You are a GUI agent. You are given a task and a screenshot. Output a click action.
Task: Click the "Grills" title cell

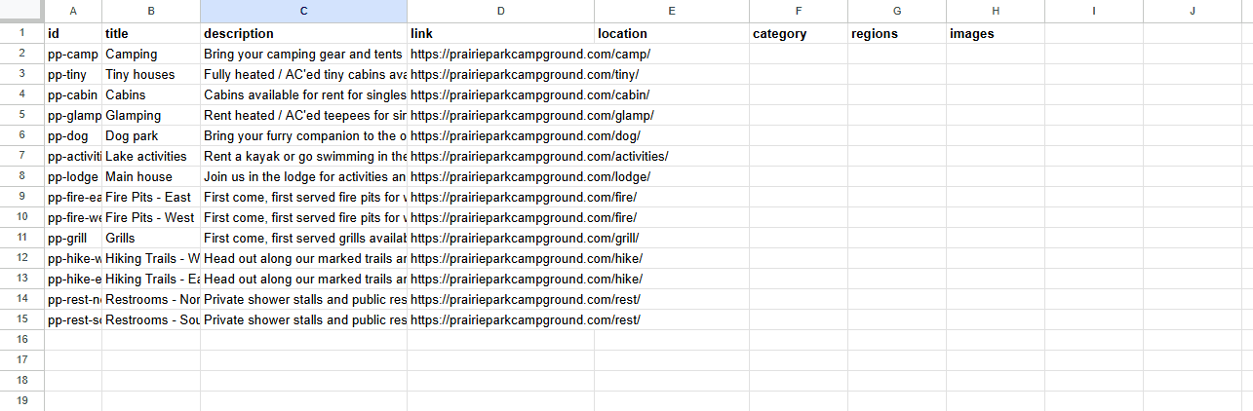click(x=150, y=239)
